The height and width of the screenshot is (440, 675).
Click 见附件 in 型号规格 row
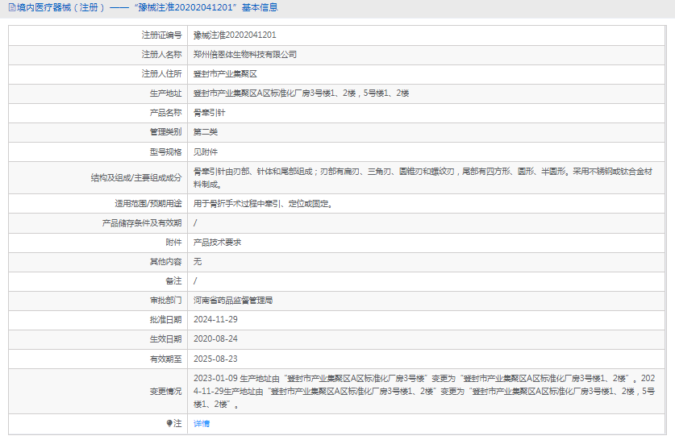[206, 152]
